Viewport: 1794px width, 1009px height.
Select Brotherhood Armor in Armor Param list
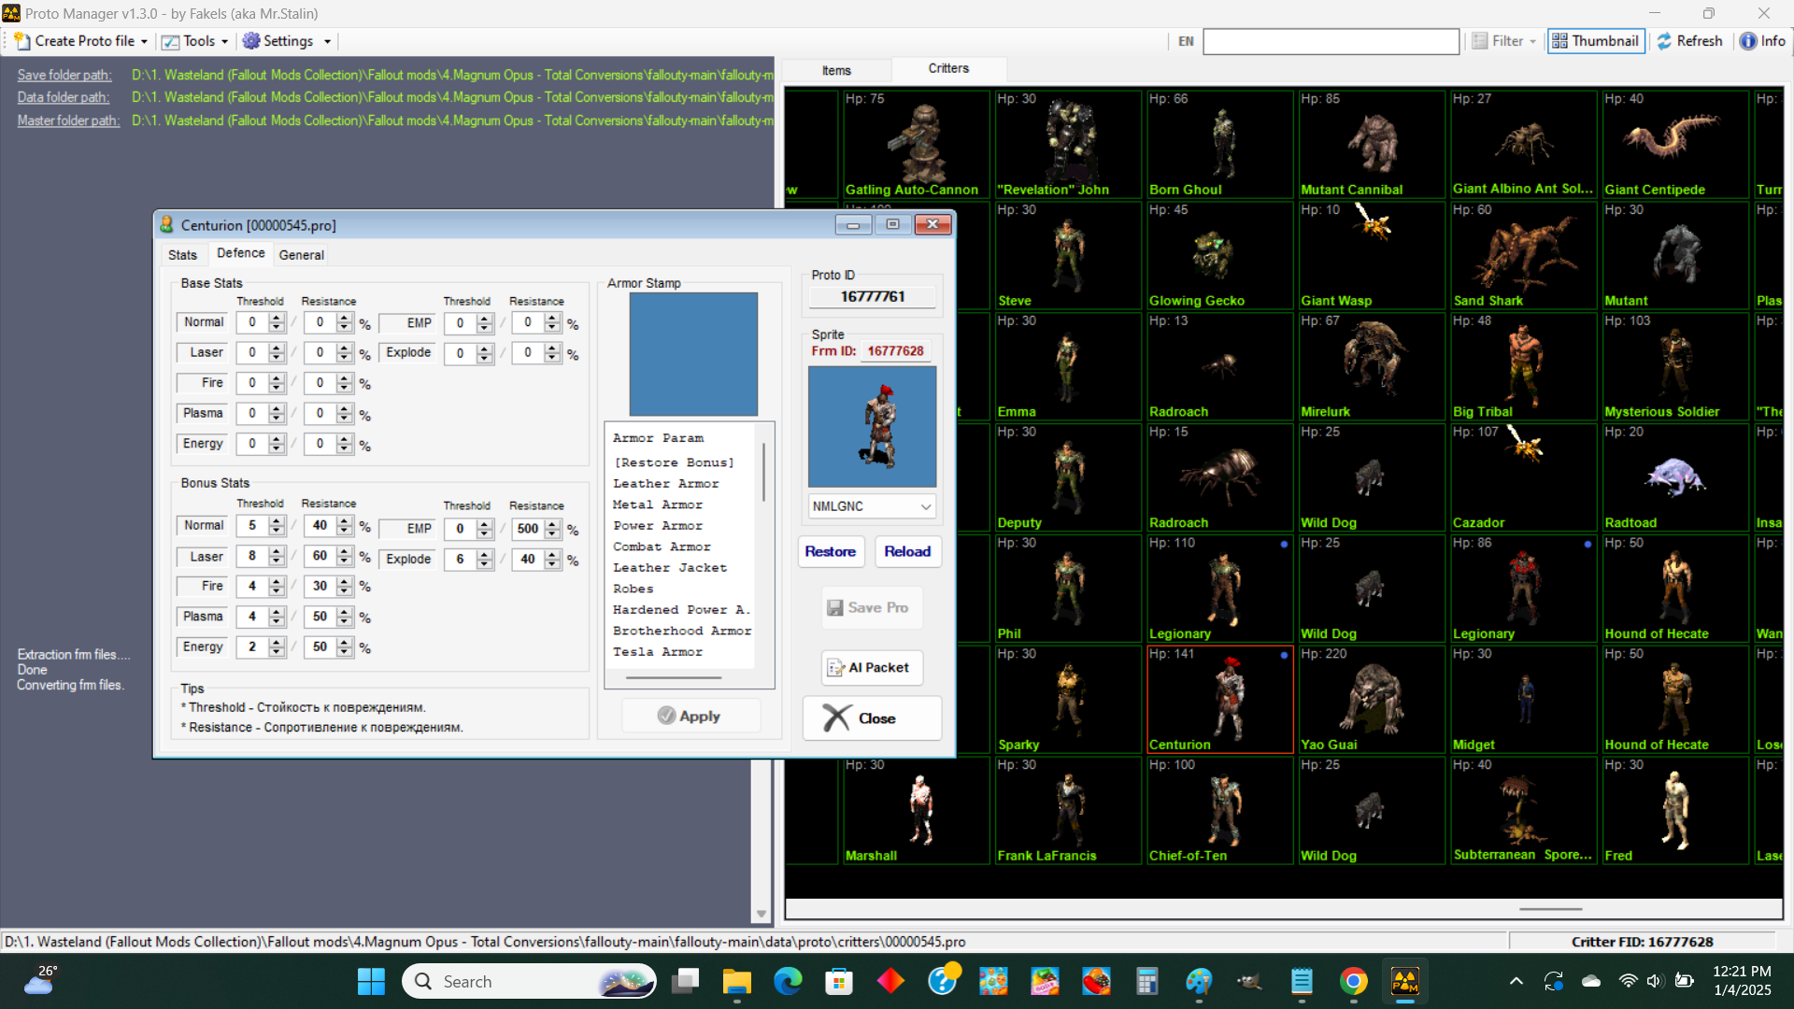[x=682, y=631]
